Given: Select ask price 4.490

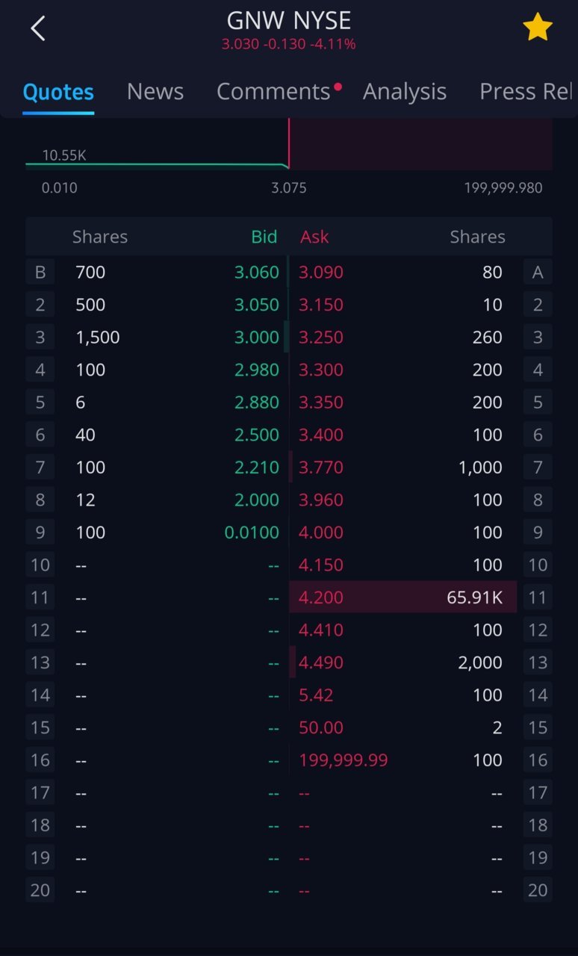Looking at the screenshot, I should pos(321,662).
